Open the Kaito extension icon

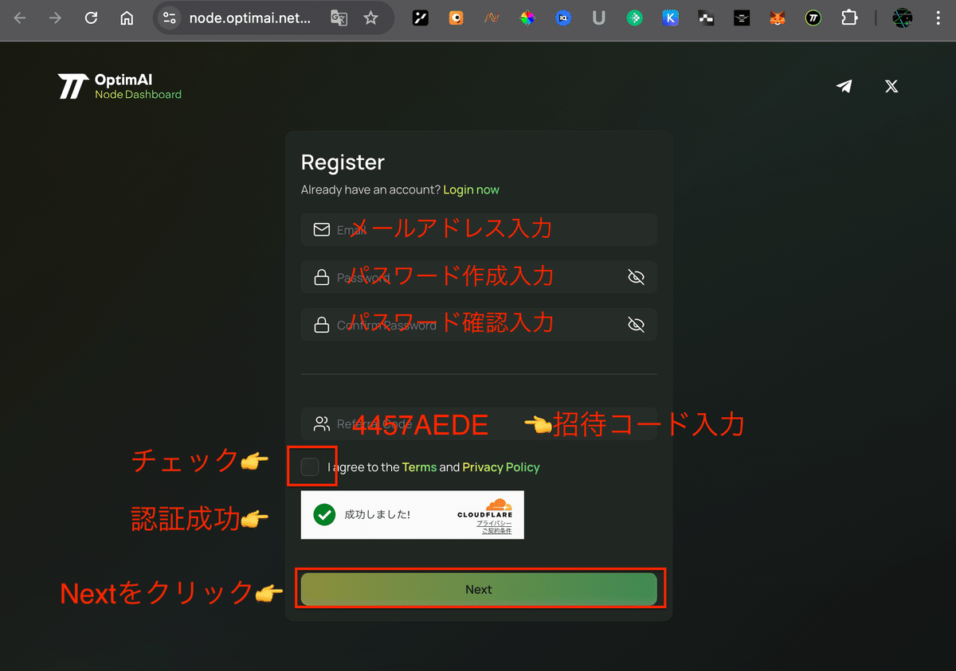tap(670, 18)
